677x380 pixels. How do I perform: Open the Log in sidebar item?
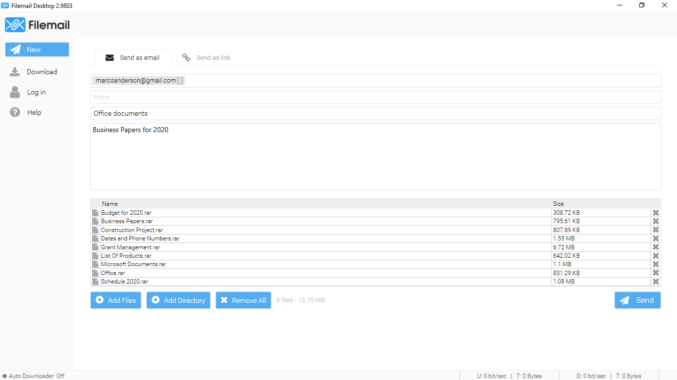(x=37, y=92)
